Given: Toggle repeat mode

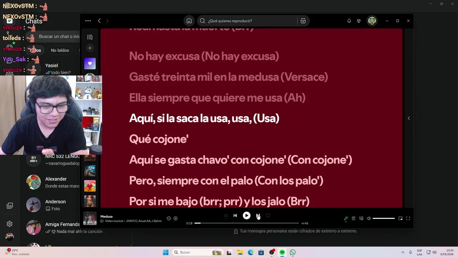Looking at the screenshot, I should [x=267, y=216].
